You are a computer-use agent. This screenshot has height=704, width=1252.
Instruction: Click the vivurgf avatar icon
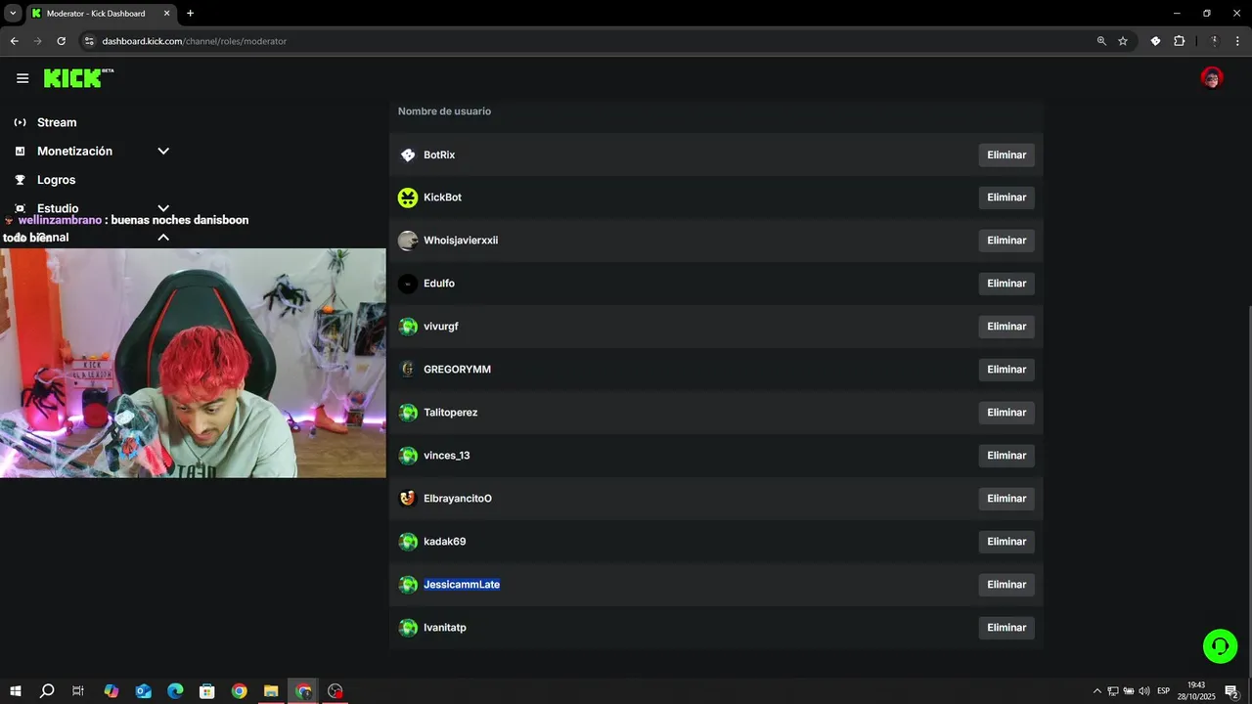(x=408, y=327)
